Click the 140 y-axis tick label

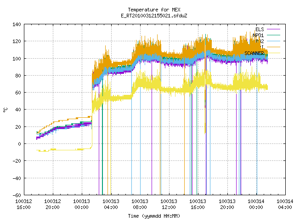pos(17,24)
